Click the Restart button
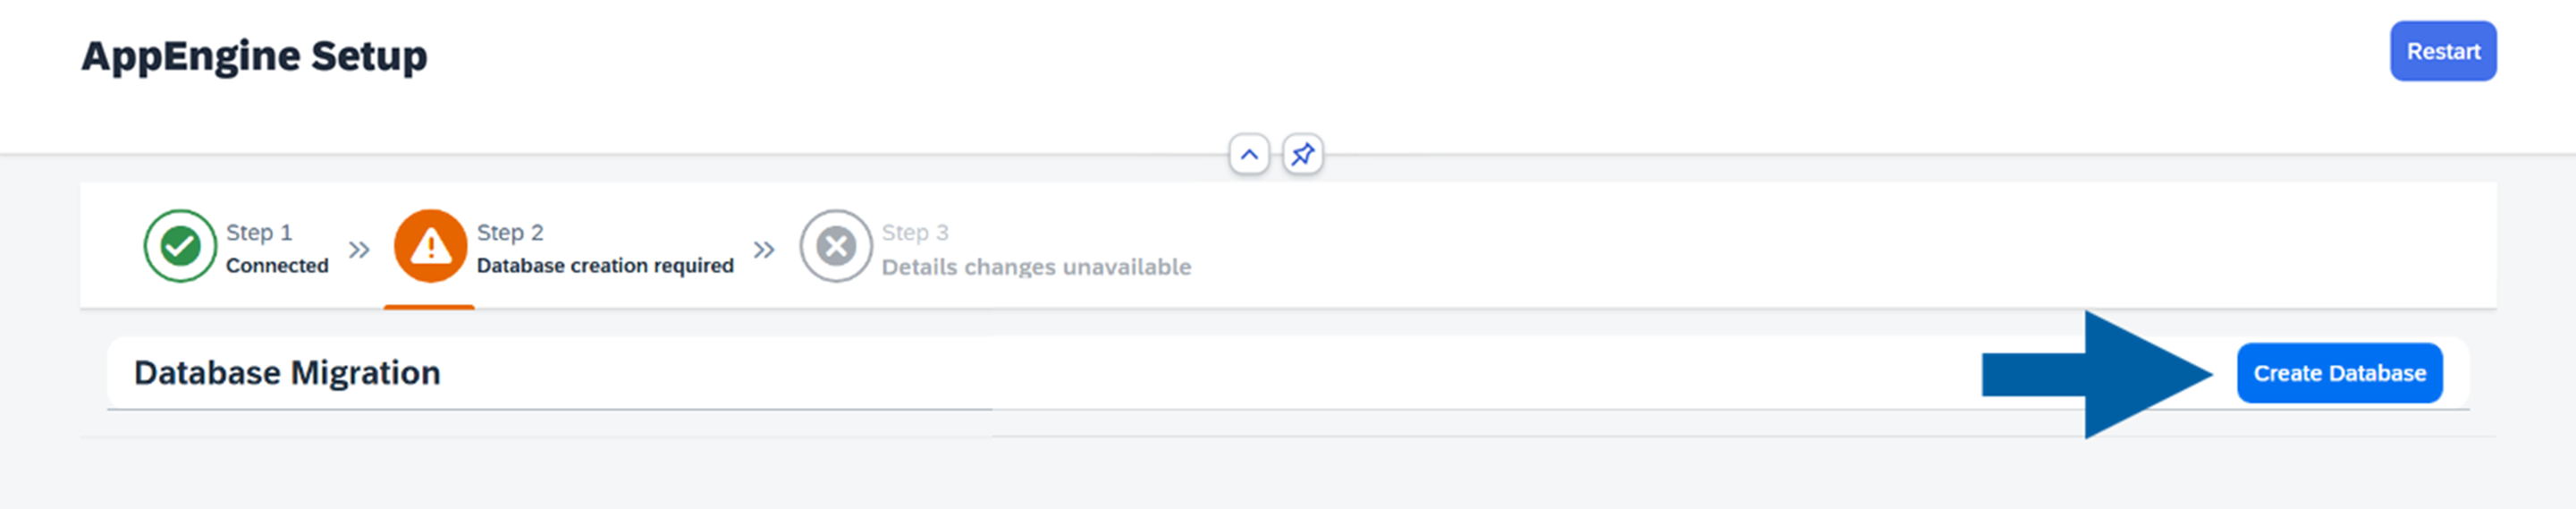 pyautogui.click(x=2442, y=51)
